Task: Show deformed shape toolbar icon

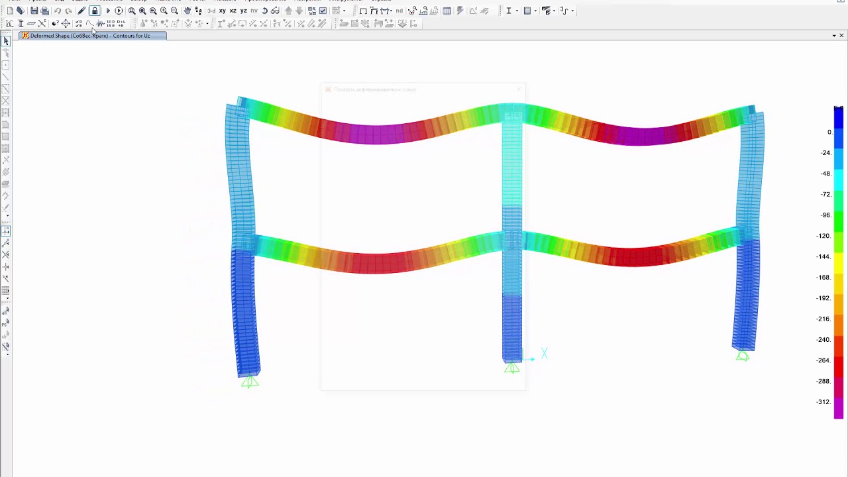Action: pyautogui.click(x=374, y=11)
